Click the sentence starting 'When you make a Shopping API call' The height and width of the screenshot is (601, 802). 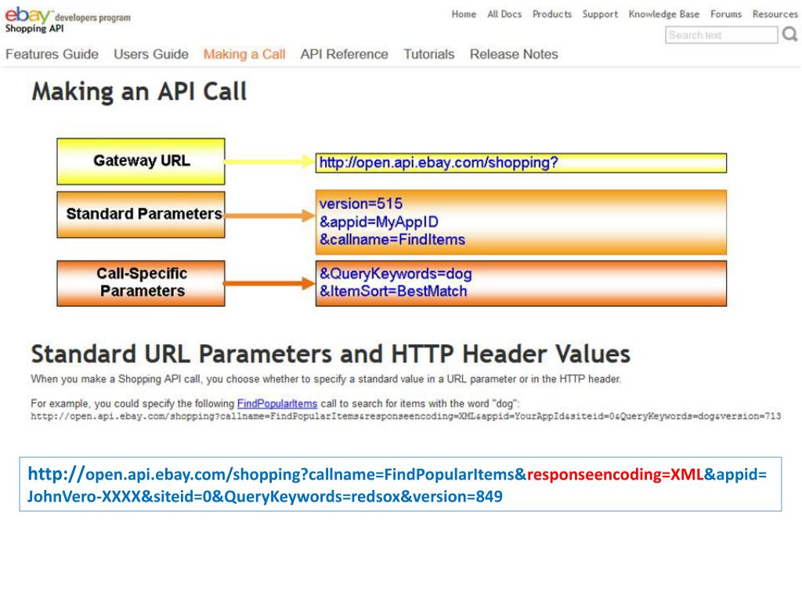pyautogui.click(x=326, y=380)
